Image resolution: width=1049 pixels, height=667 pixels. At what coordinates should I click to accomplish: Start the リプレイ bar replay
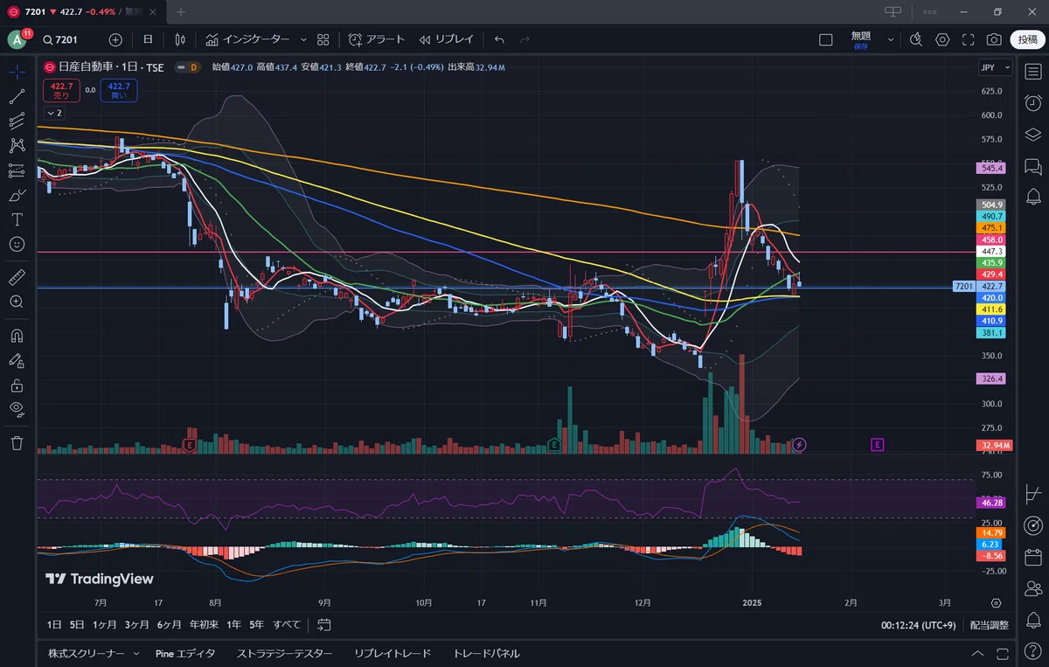coord(446,39)
